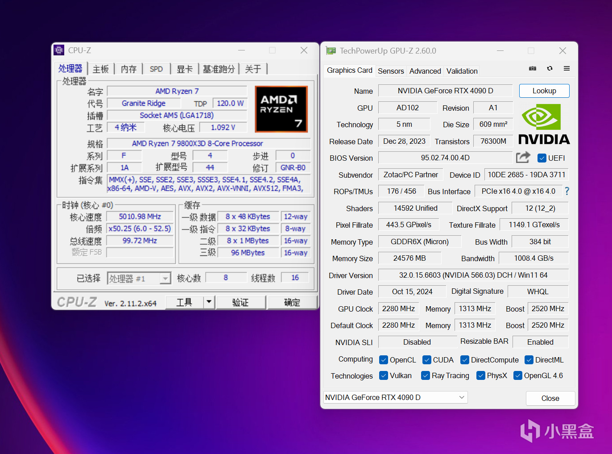Click the 核心速度 value field
The width and height of the screenshot is (612, 454).
click(x=140, y=217)
